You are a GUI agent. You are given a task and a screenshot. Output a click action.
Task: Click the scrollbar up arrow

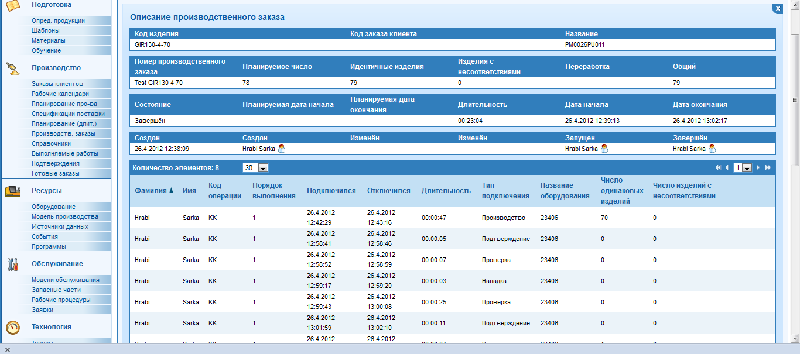[x=795, y=5]
